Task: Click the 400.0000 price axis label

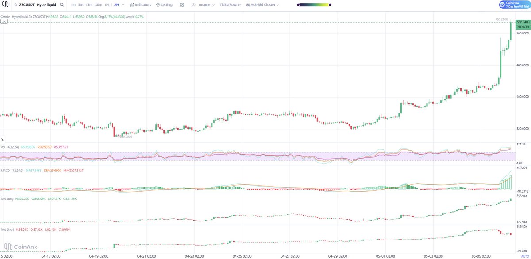Action: tap(523, 97)
